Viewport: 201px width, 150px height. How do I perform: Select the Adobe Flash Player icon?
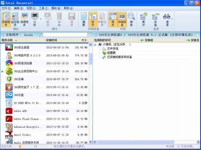[9, 119]
